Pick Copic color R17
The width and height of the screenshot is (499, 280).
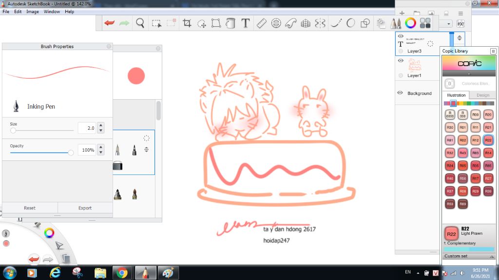point(475,178)
